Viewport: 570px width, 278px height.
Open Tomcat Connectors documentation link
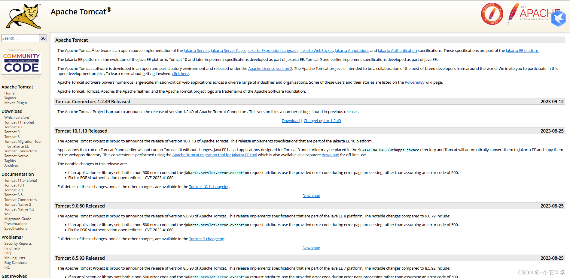[x=20, y=200]
